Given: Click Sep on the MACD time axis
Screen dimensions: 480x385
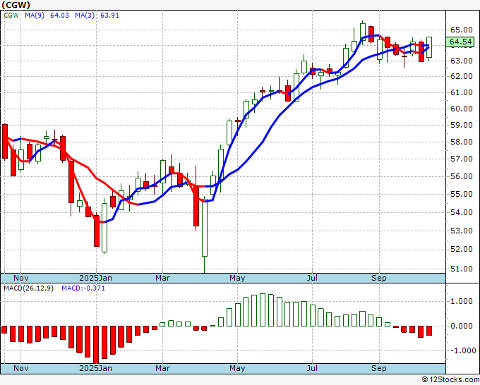Looking at the screenshot, I should pyautogui.click(x=378, y=368).
